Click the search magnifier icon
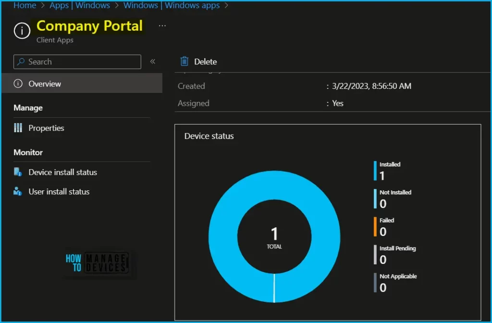 (21, 62)
